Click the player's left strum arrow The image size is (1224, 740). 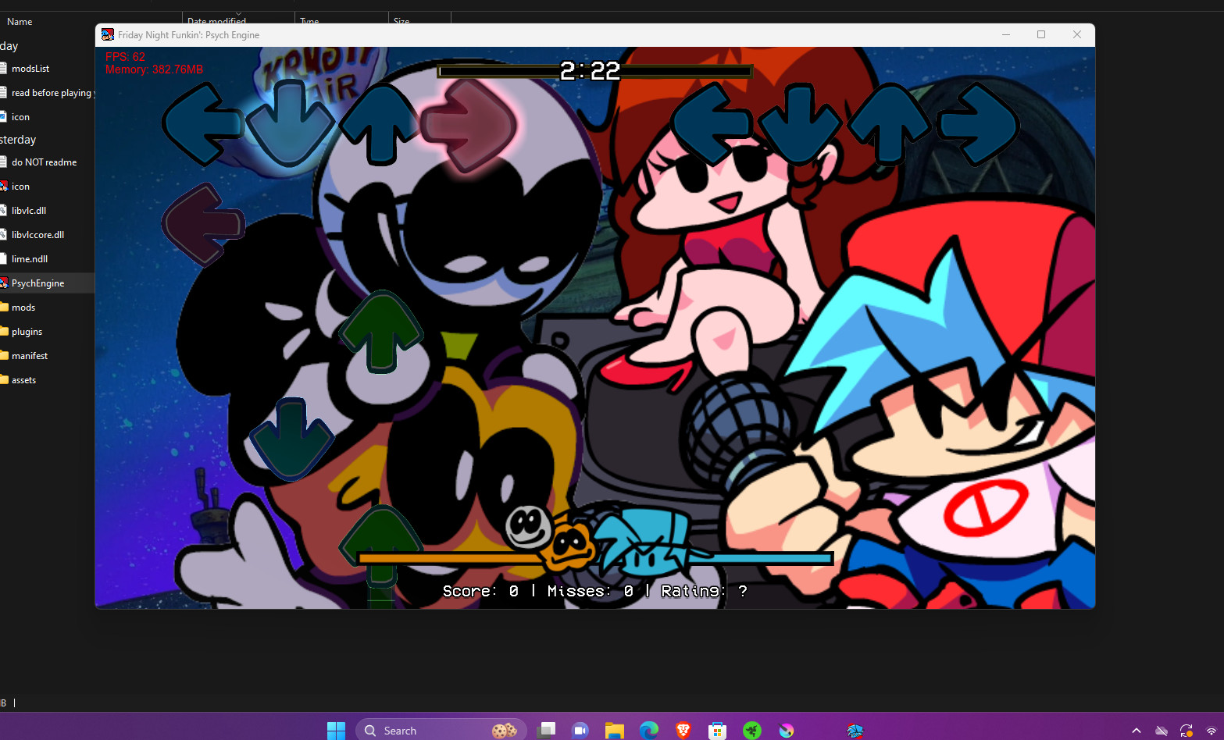coord(712,123)
